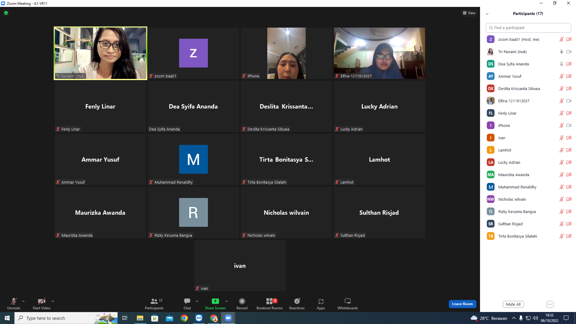Click the green encryption shield icon
Image resolution: width=576 pixels, height=324 pixels.
6,13
